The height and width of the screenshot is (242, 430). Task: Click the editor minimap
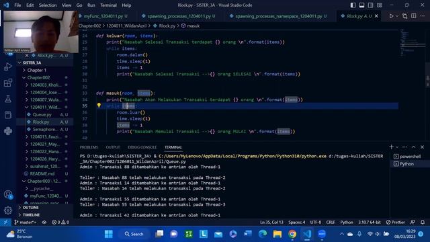pyautogui.click(x=412, y=42)
